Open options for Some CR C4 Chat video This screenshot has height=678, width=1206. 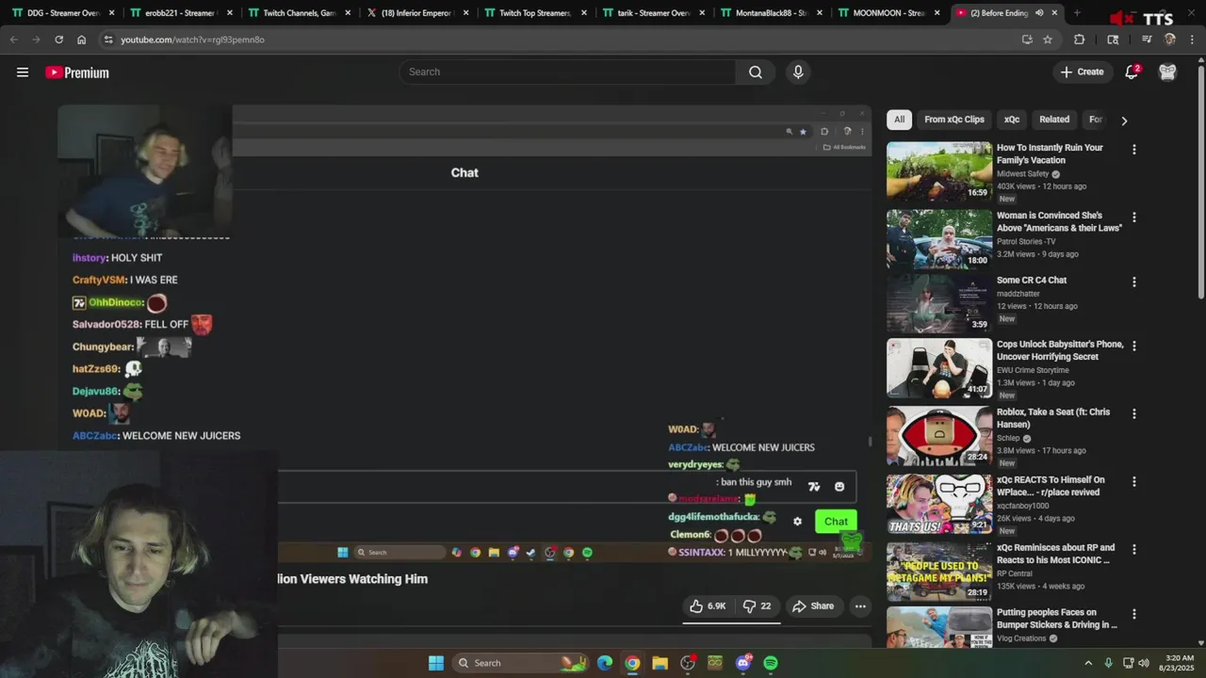[x=1133, y=282]
